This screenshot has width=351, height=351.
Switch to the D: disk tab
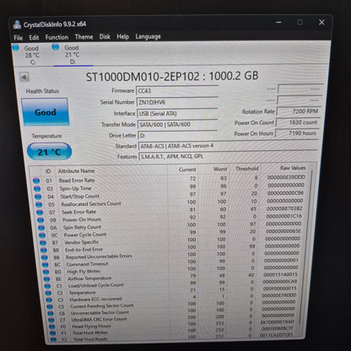coord(73,55)
